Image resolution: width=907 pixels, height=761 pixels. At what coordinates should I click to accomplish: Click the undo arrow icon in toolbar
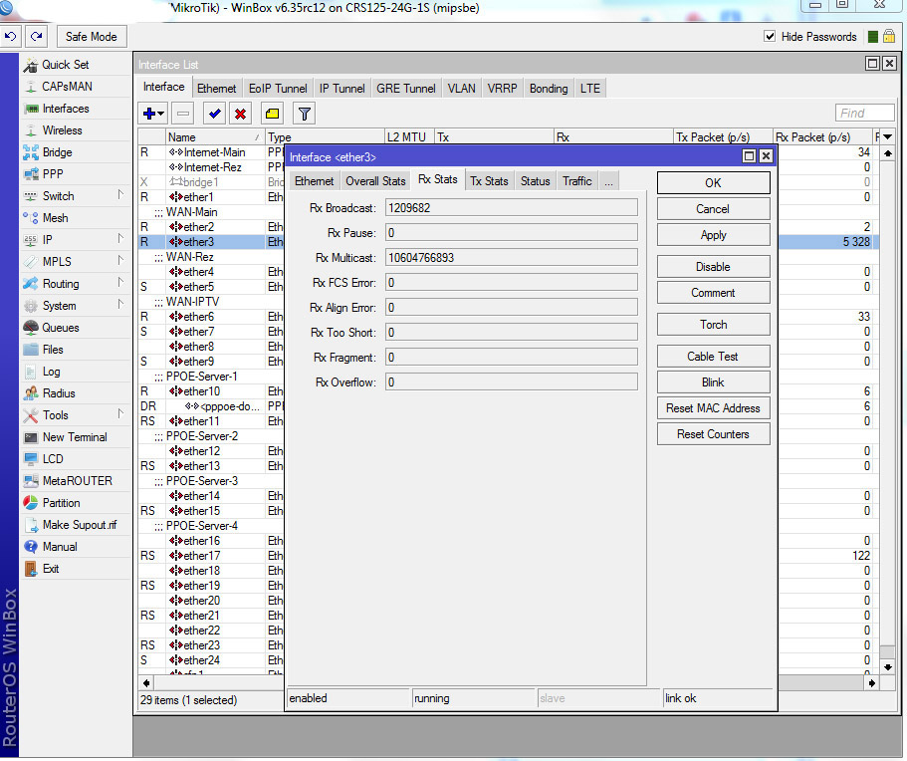pyautogui.click(x=11, y=37)
